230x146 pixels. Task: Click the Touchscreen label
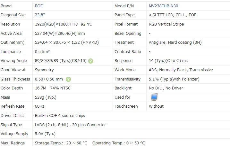pyautogui.click(x=126, y=106)
